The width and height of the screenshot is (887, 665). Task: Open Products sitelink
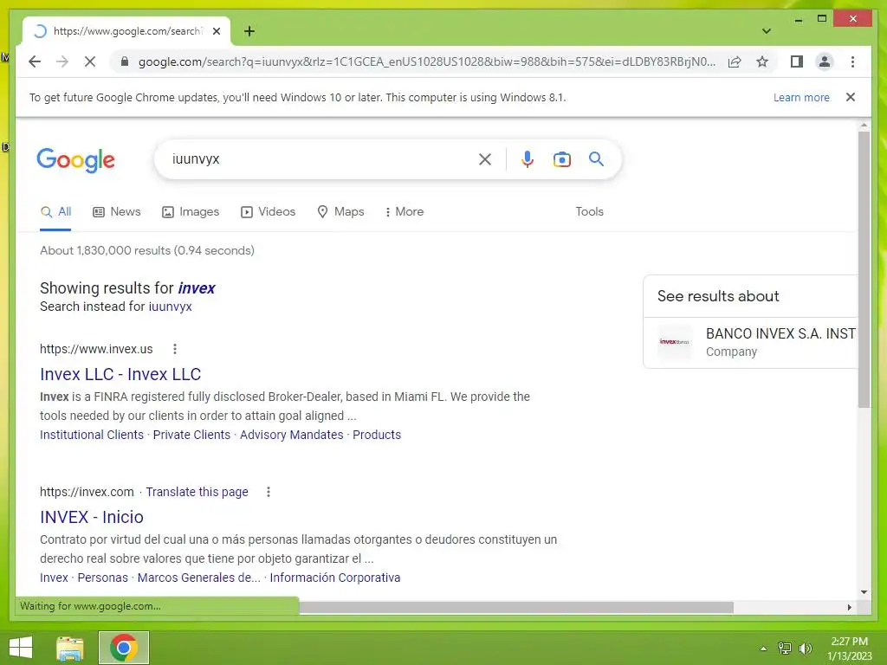(377, 435)
